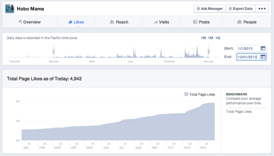This screenshot has width=274, height=156.
Task: Click the Ads Manager button
Action: click(210, 9)
